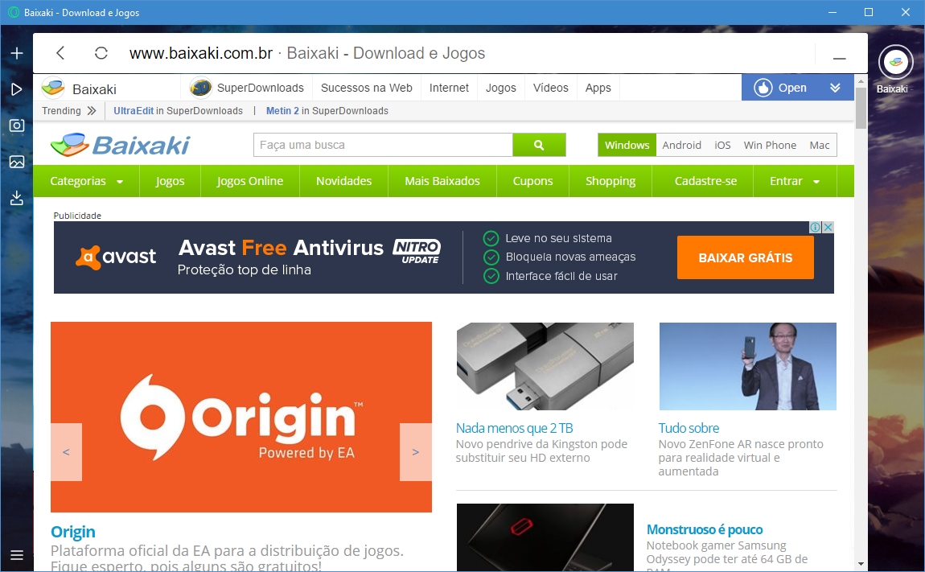Screen dimensions: 925x572
Task: Open the Metin 2 trending link
Action: tap(282, 110)
